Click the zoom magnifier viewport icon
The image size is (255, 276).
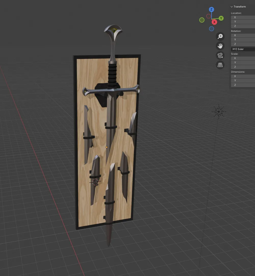point(220,37)
